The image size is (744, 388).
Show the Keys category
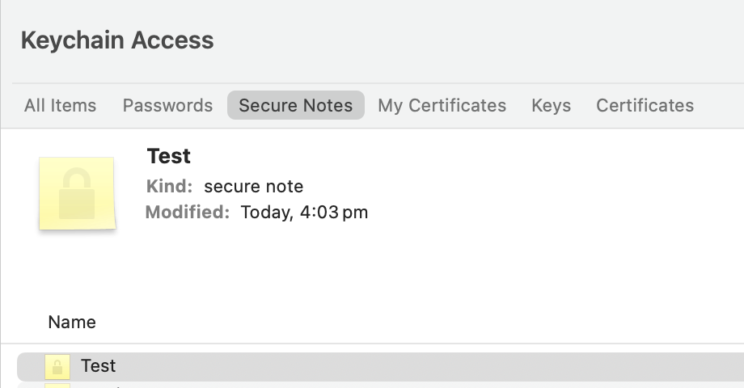point(551,105)
